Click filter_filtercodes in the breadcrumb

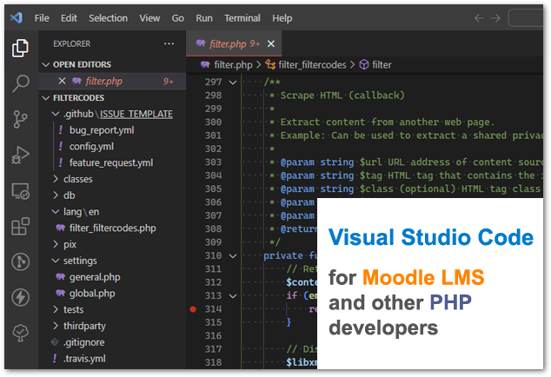pos(311,64)
